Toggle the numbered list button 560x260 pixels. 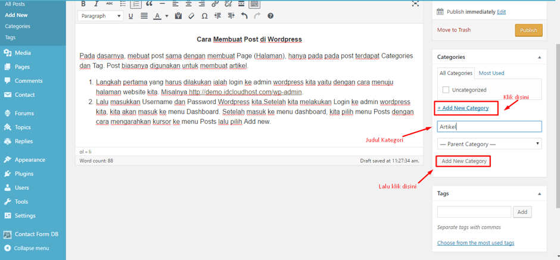pos(136,4)
